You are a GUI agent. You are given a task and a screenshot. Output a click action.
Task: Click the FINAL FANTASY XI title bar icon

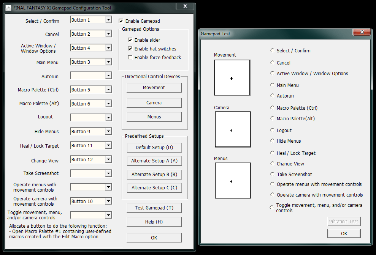(x=8, y=8)
